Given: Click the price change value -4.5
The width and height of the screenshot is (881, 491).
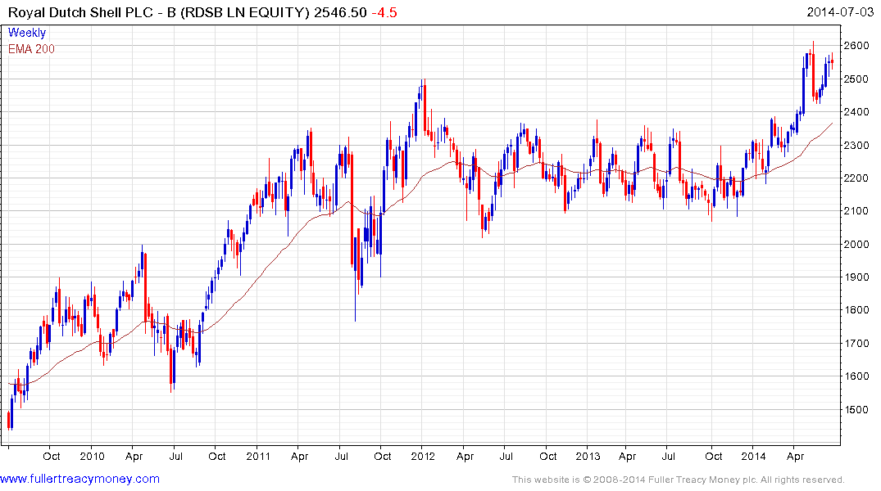Looking at the screenshot, I should [x=384, y=12].
